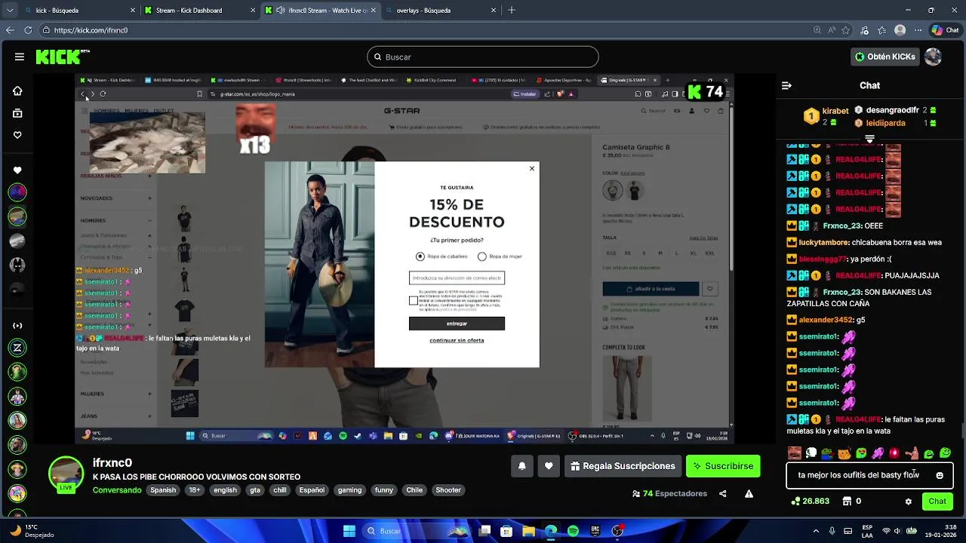Expand REBAJAS NIÑOS category in streamed page
This screenshot has height=543, width=966.
pos(149,176)
